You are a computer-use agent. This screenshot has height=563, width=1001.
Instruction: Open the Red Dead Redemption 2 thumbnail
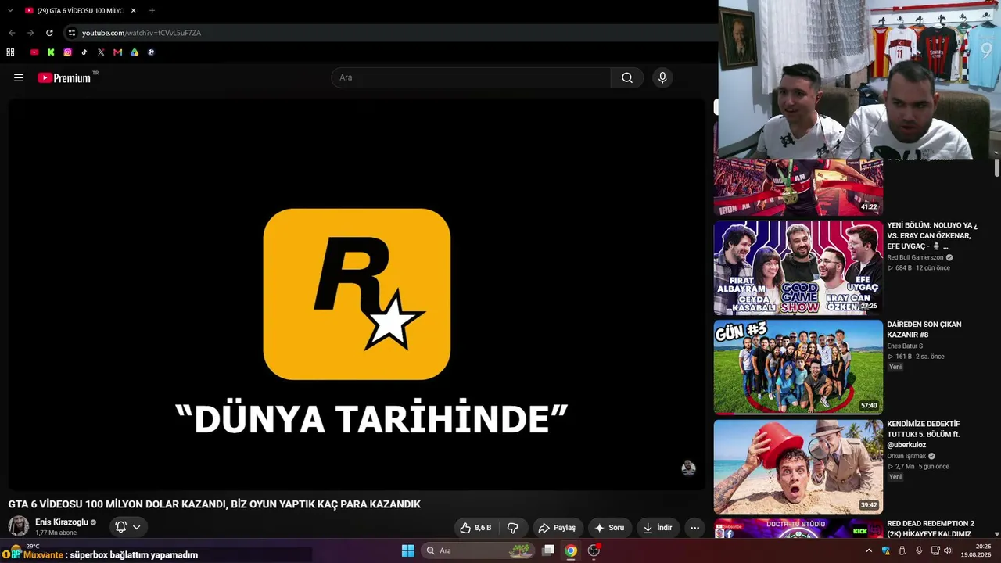798,529
